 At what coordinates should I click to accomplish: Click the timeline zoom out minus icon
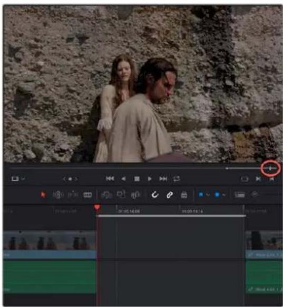(255, 194)
